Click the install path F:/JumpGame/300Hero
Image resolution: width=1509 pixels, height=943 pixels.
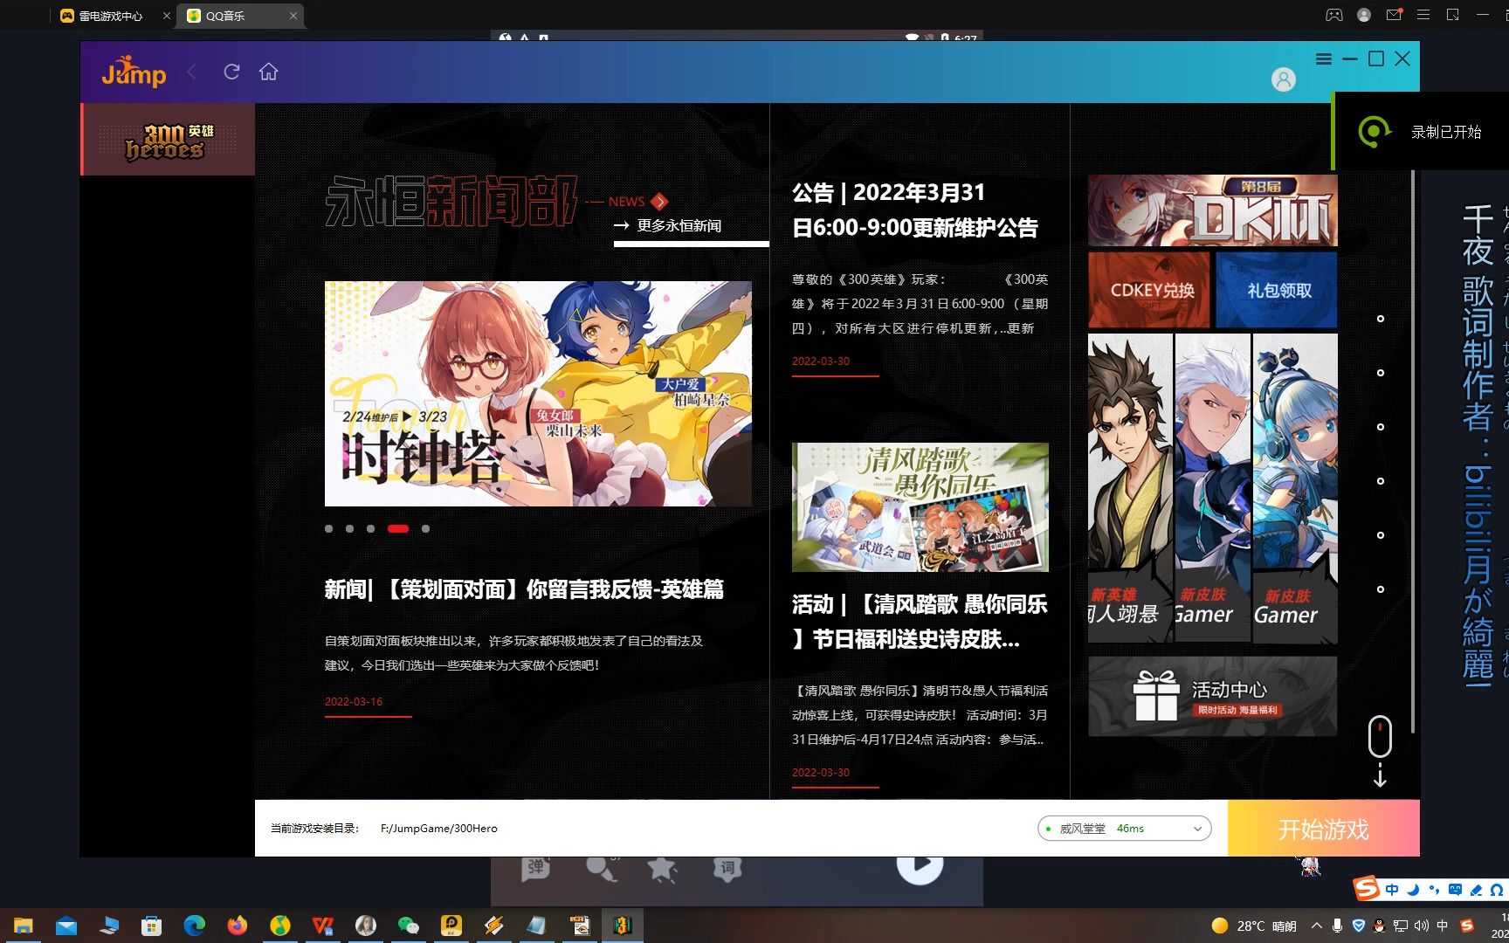[x=439, y=829]
